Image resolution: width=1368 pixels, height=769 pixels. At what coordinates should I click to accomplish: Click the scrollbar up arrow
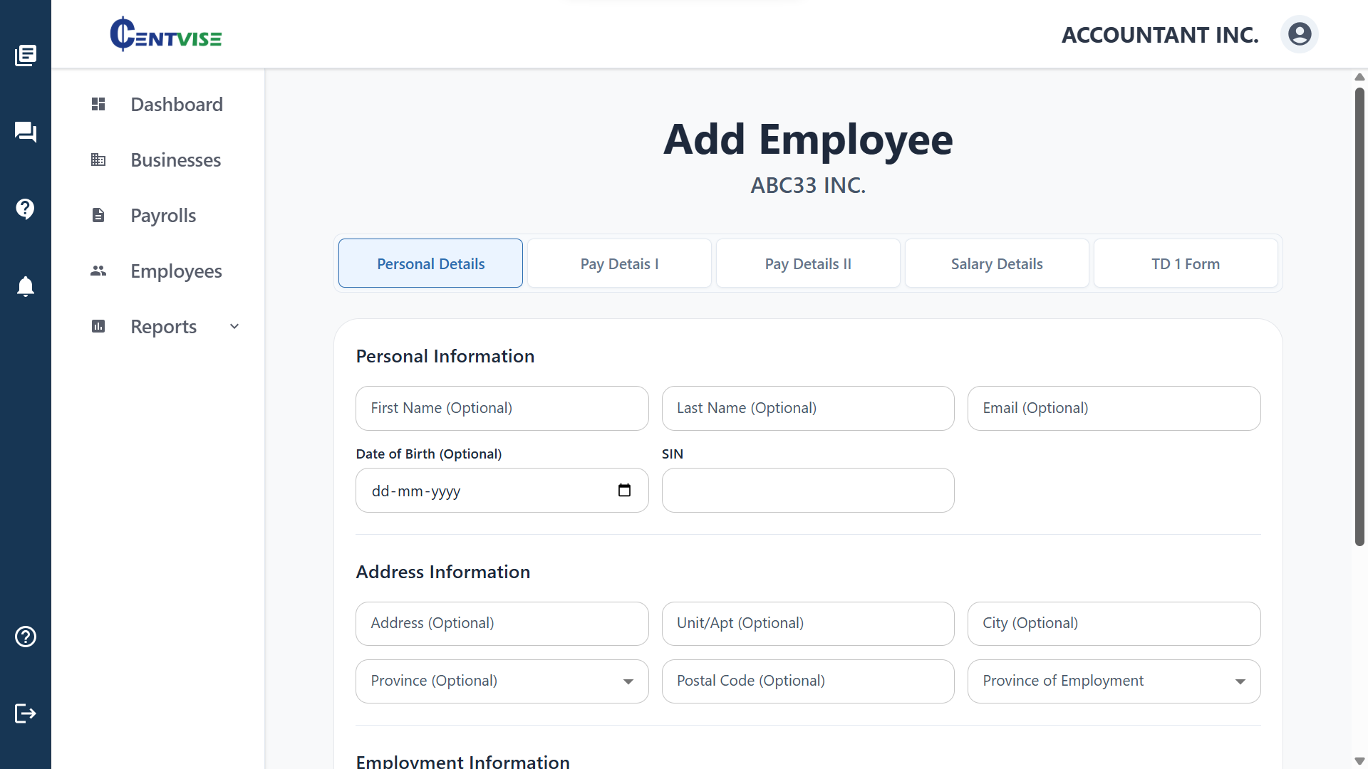(1359, 77)
